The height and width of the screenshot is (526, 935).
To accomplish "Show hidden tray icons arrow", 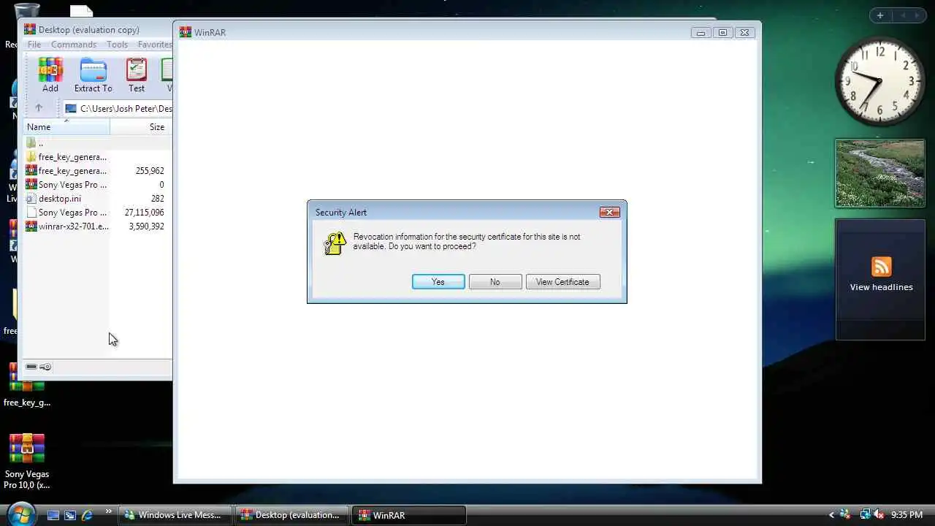I will click(831, 515).
